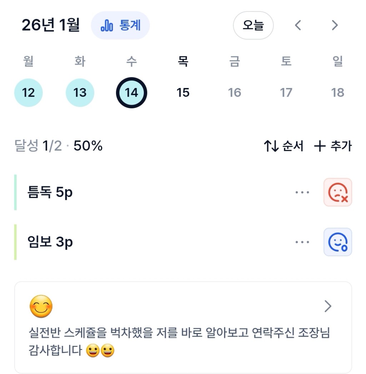Select Sunday the 18th
Image resolution: width=366 pixels, height=374 pixels.
click(x=337, y=93)
